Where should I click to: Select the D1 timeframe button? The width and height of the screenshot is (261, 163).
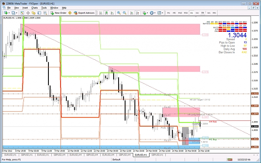pyautogui.click(x=203, y=13)
